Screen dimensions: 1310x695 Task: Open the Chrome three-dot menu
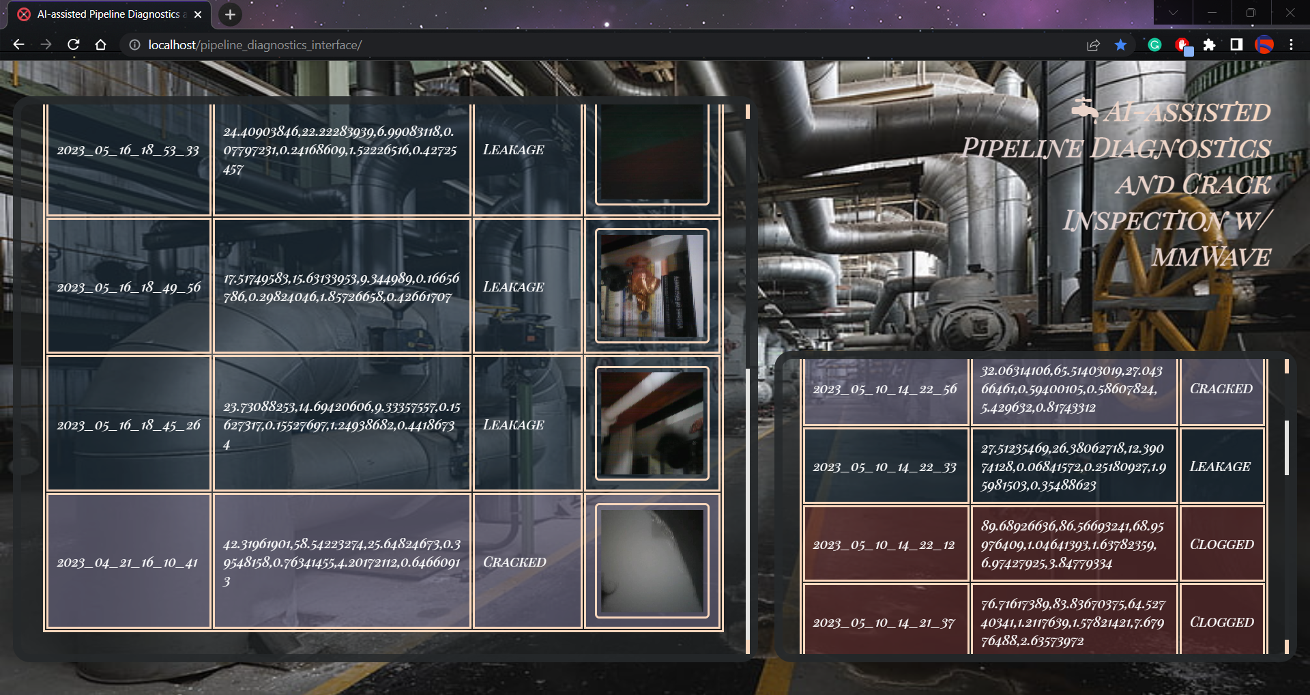(x=1291, y=45)
